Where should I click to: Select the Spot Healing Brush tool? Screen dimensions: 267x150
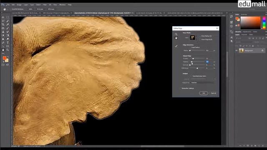tap(3, 28)
